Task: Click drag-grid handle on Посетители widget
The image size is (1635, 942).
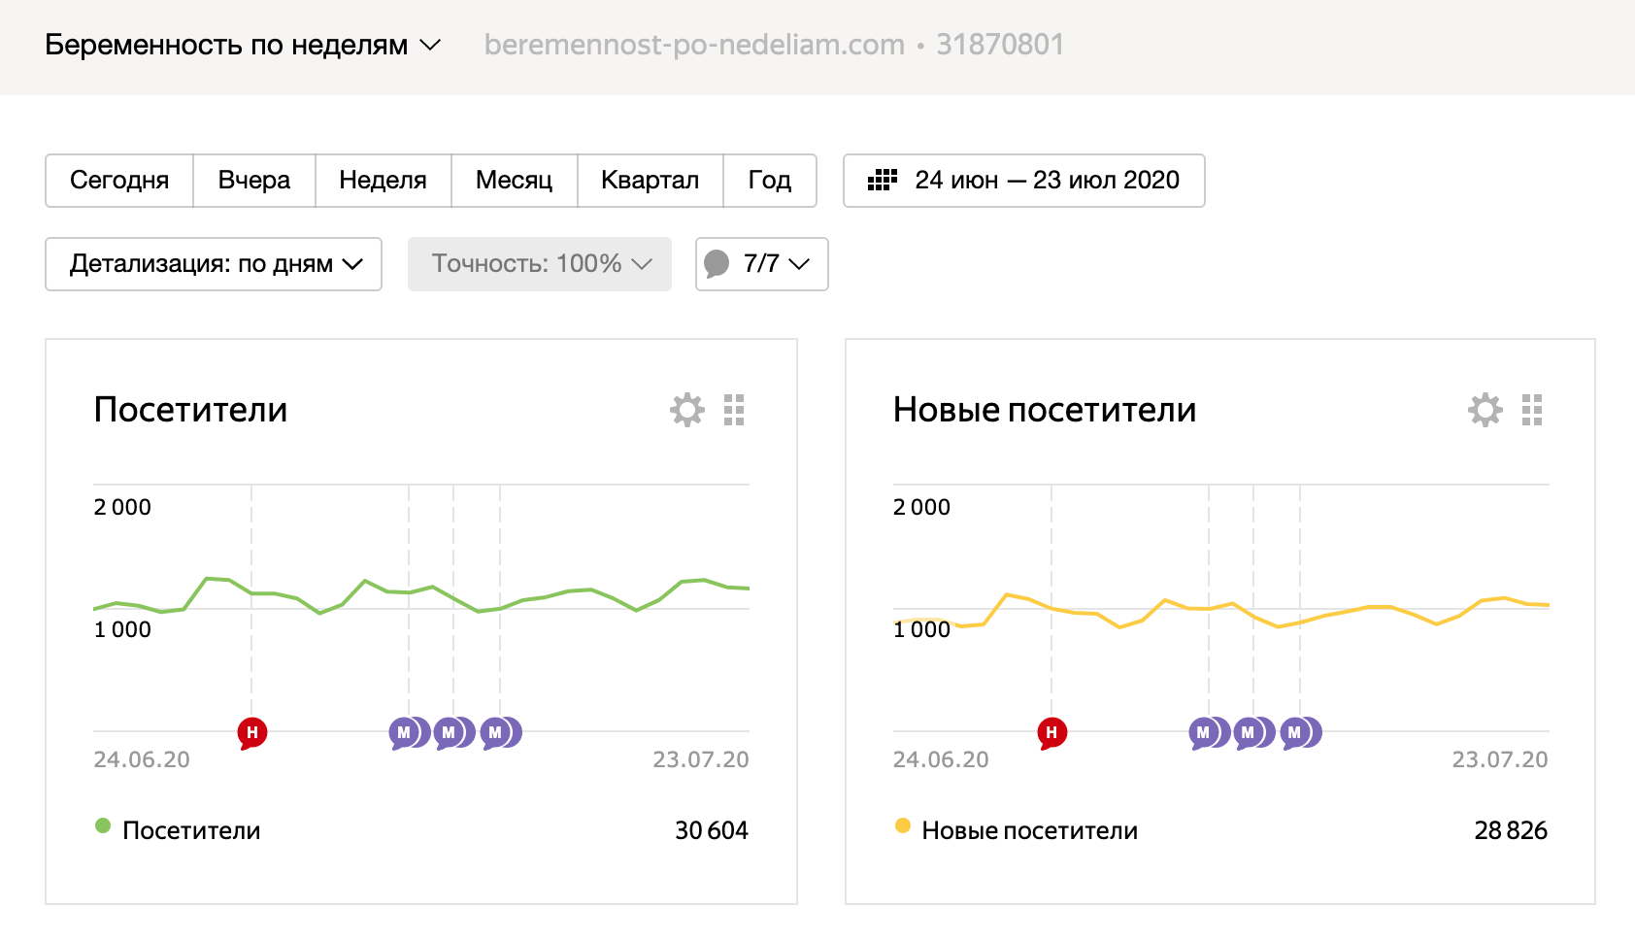Action: coord(734,410)
